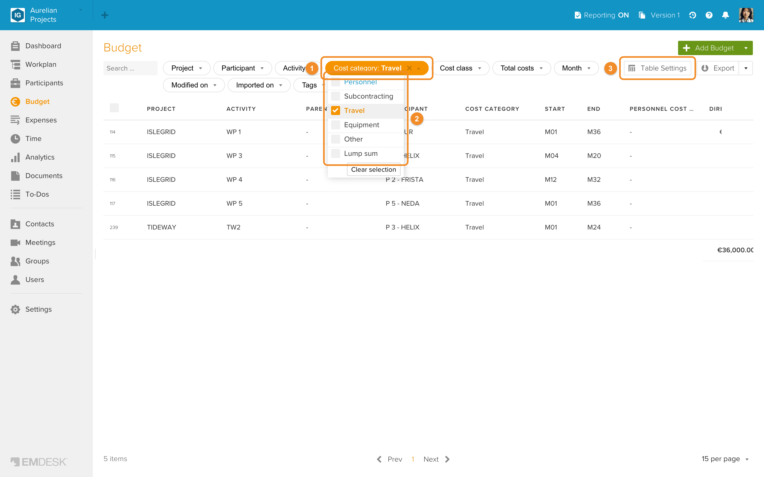The width and height of the screenshot is (764, 477).
Task: Change the 15 per page setting
Action: 725,459
